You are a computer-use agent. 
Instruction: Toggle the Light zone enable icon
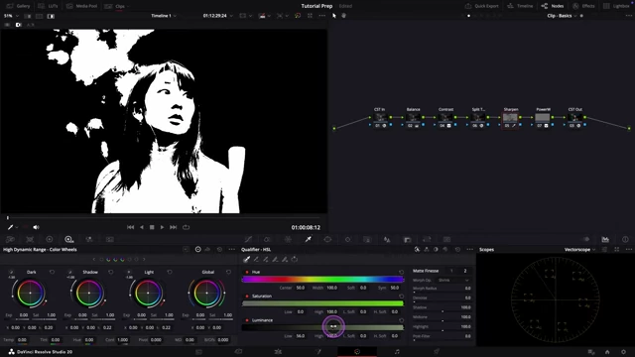129,272
